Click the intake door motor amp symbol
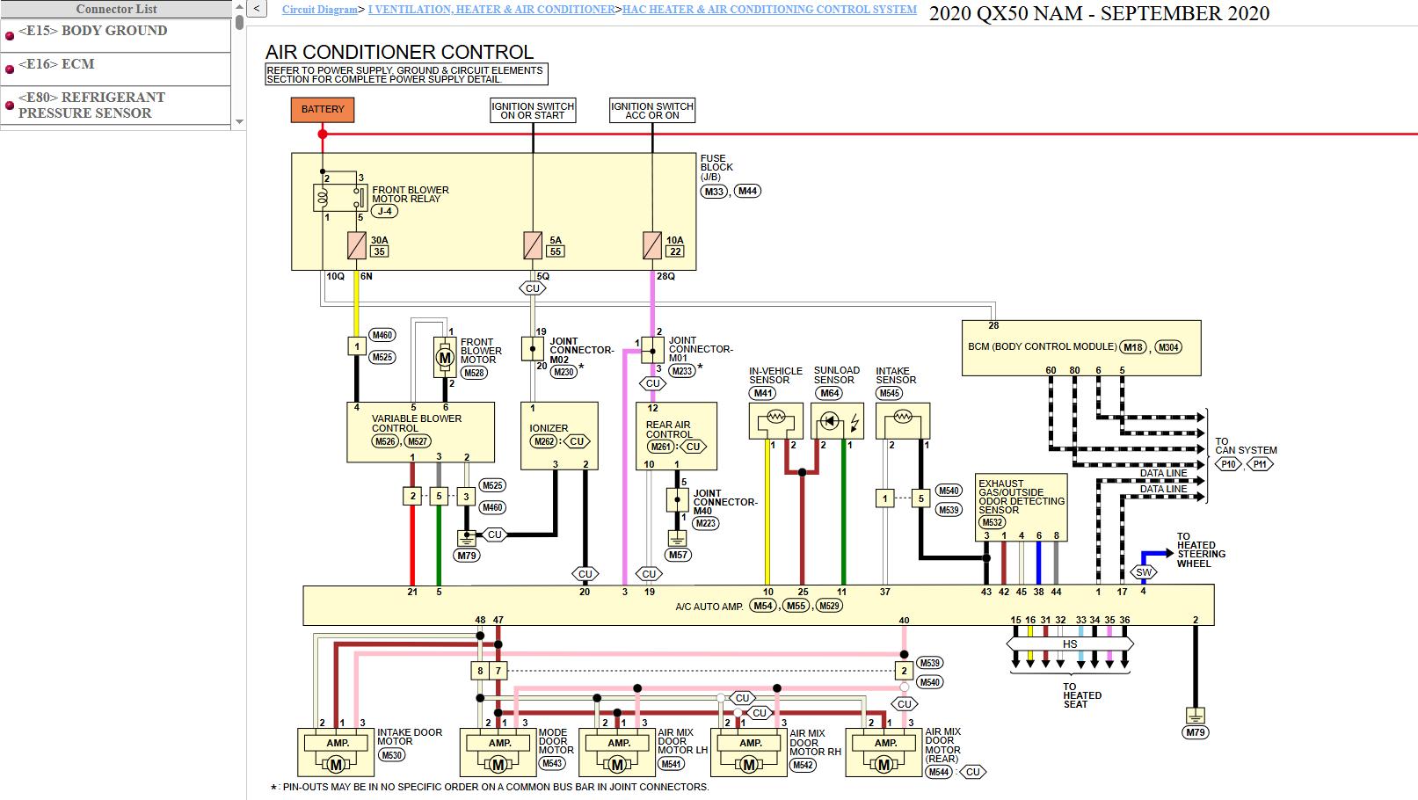Viewport: 1418px width, 800px height. 336,753
